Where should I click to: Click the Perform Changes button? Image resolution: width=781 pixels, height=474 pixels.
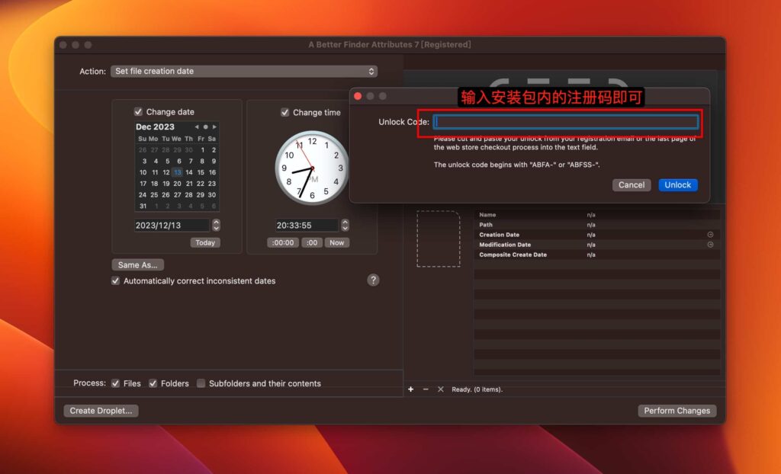click(677, 410)
